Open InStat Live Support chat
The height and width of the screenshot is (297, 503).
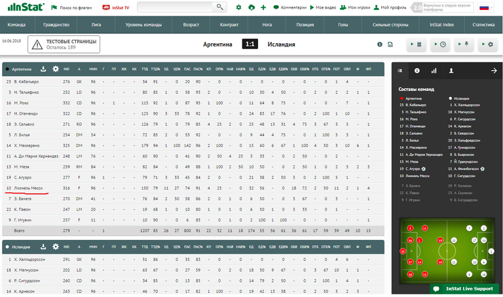pyautogui.click(x=464, y=288)
